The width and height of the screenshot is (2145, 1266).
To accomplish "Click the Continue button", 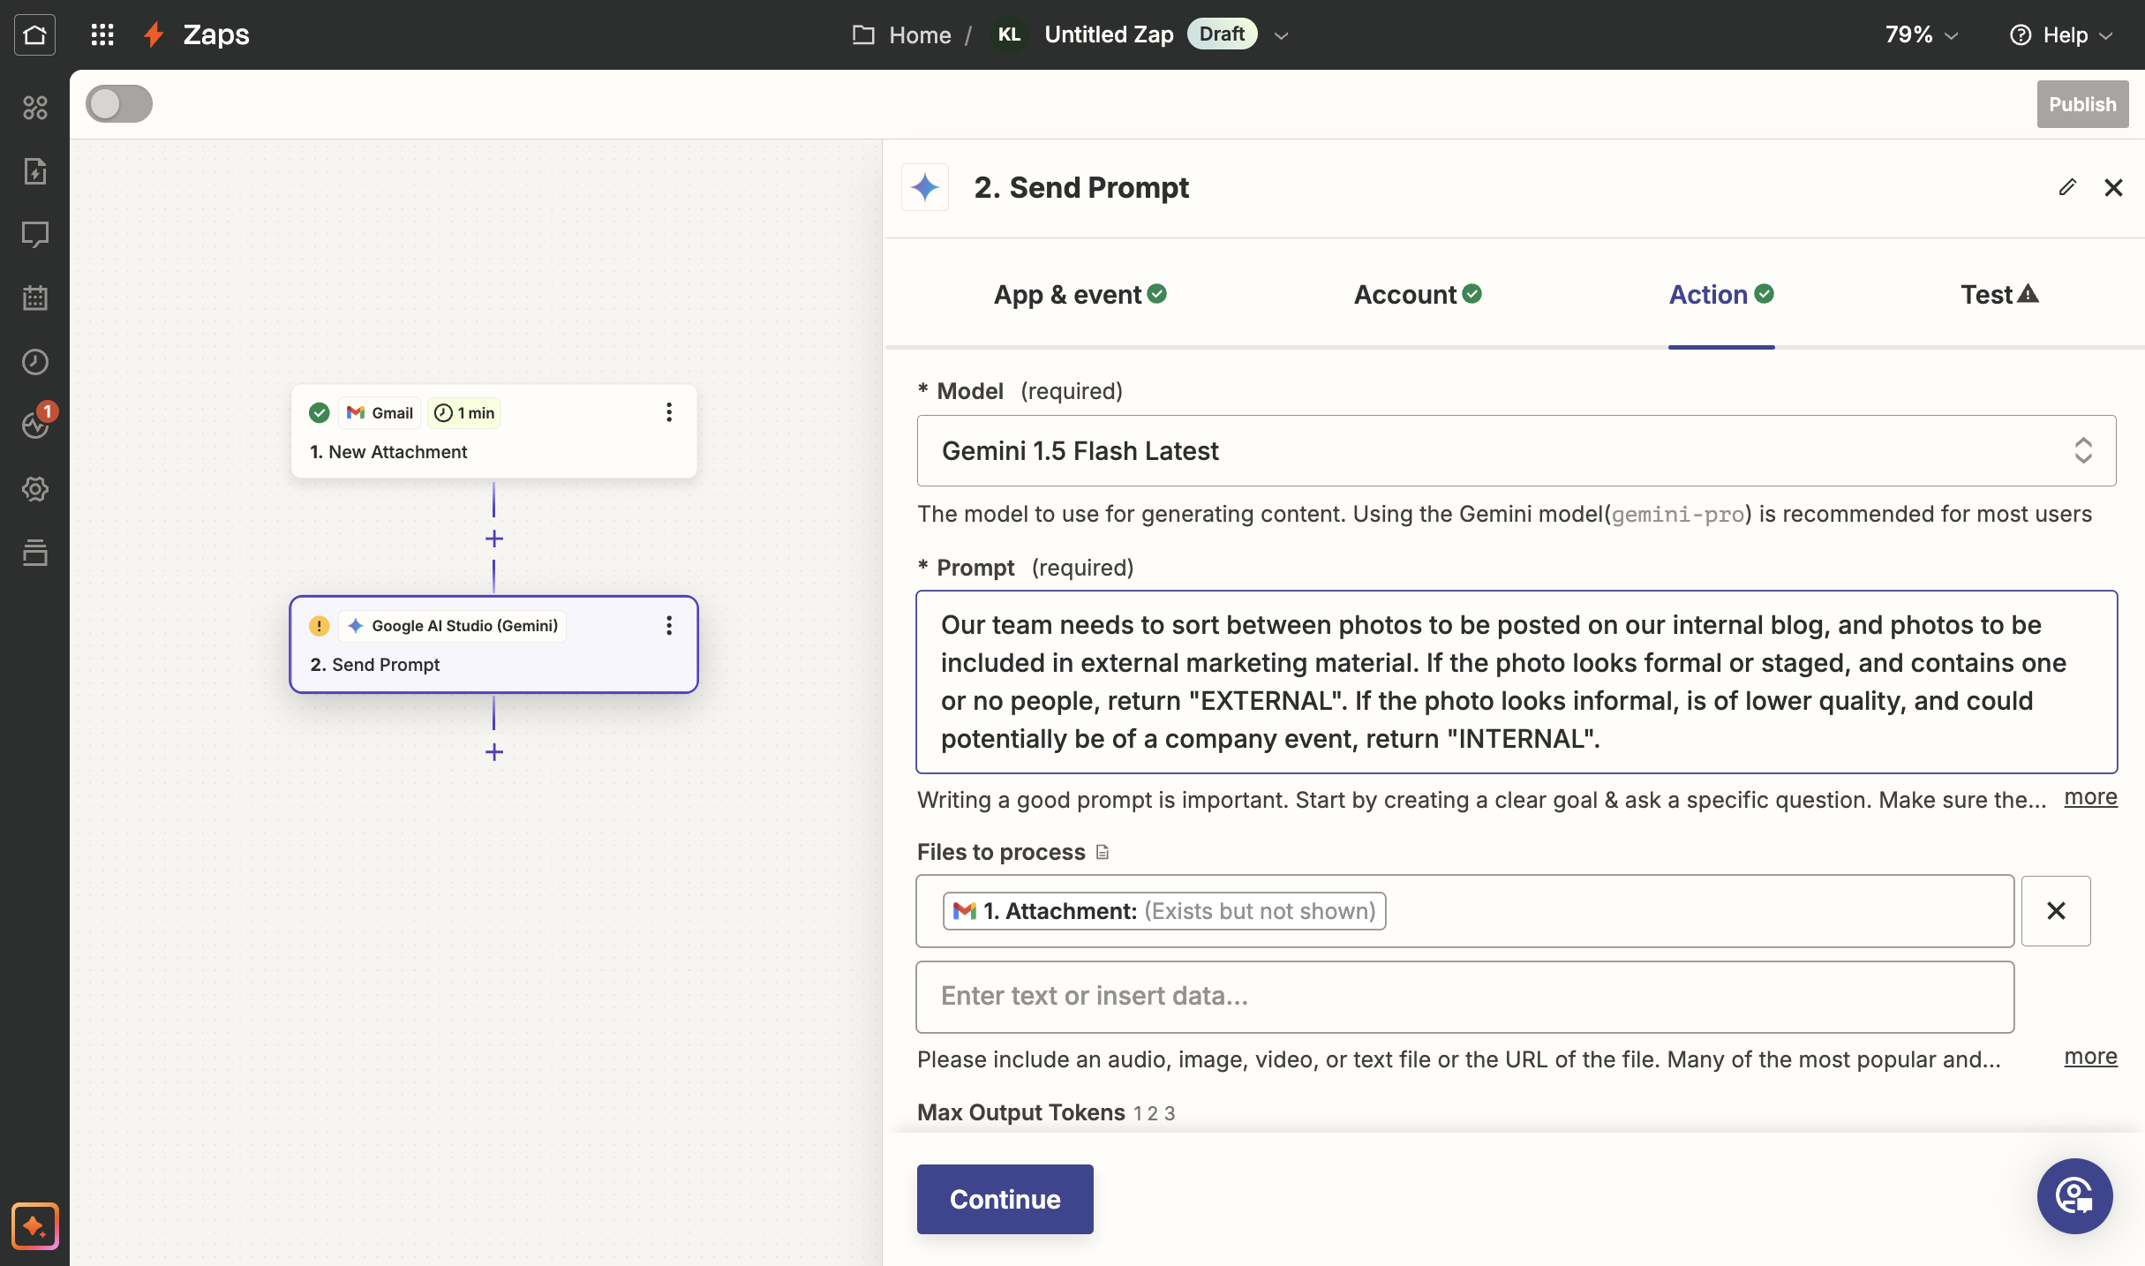I will point(1005,1199).
